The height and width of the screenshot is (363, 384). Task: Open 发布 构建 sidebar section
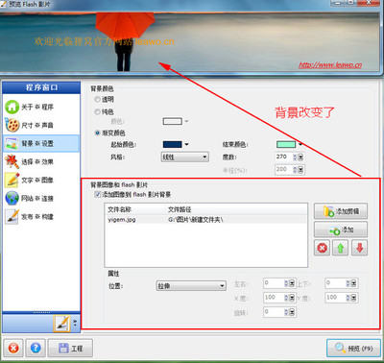tap(41, 217)
